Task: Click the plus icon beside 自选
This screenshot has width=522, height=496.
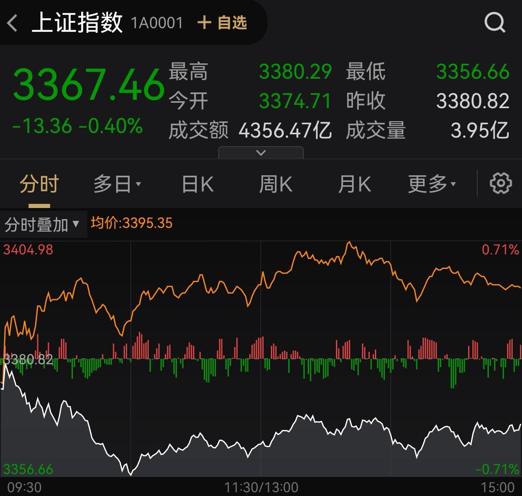Action: click(x=204, y=23)
